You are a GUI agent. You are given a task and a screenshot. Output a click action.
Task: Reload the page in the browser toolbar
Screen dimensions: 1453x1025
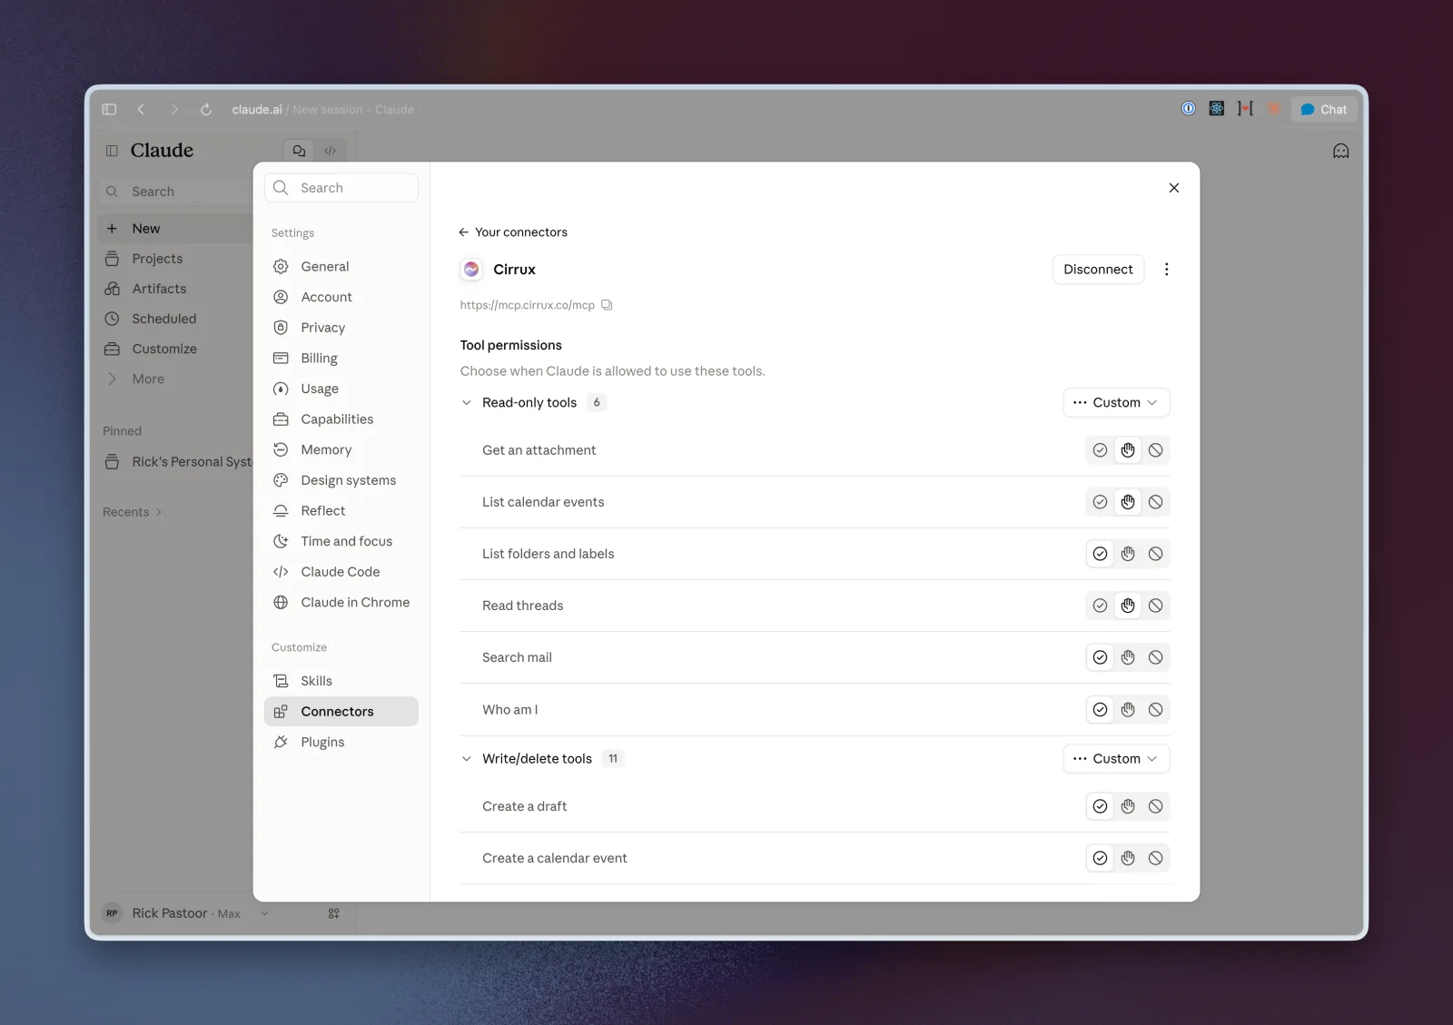coord(206,110)
